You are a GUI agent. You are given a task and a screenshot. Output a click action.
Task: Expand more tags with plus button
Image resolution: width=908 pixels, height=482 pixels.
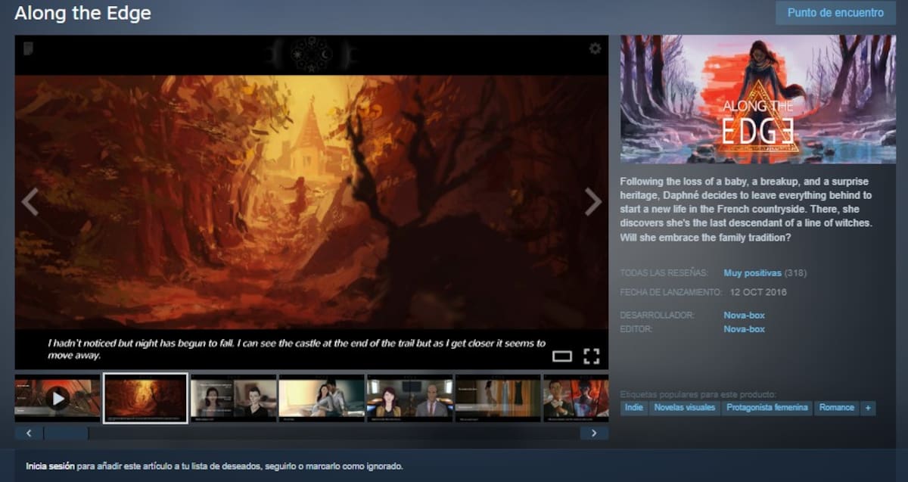pos(868,408)
